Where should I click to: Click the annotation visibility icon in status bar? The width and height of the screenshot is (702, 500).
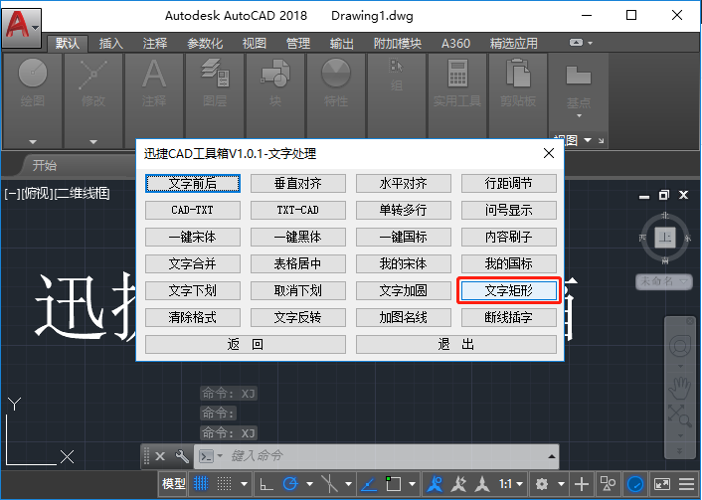[435, 484]
